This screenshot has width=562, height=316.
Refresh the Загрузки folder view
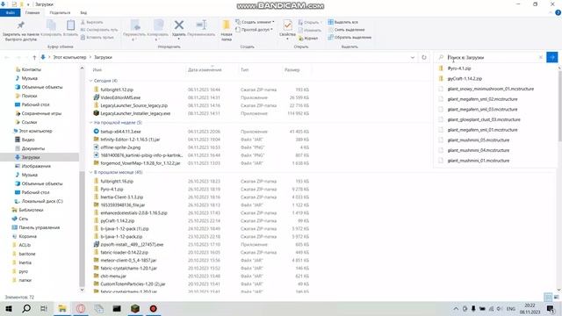pos(424,57)
